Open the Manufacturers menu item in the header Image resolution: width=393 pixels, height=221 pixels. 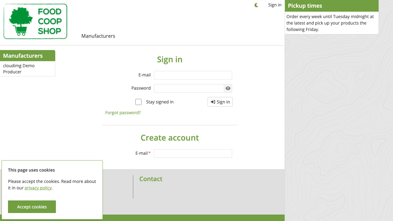pyautogui.click(x=98, y=36)
